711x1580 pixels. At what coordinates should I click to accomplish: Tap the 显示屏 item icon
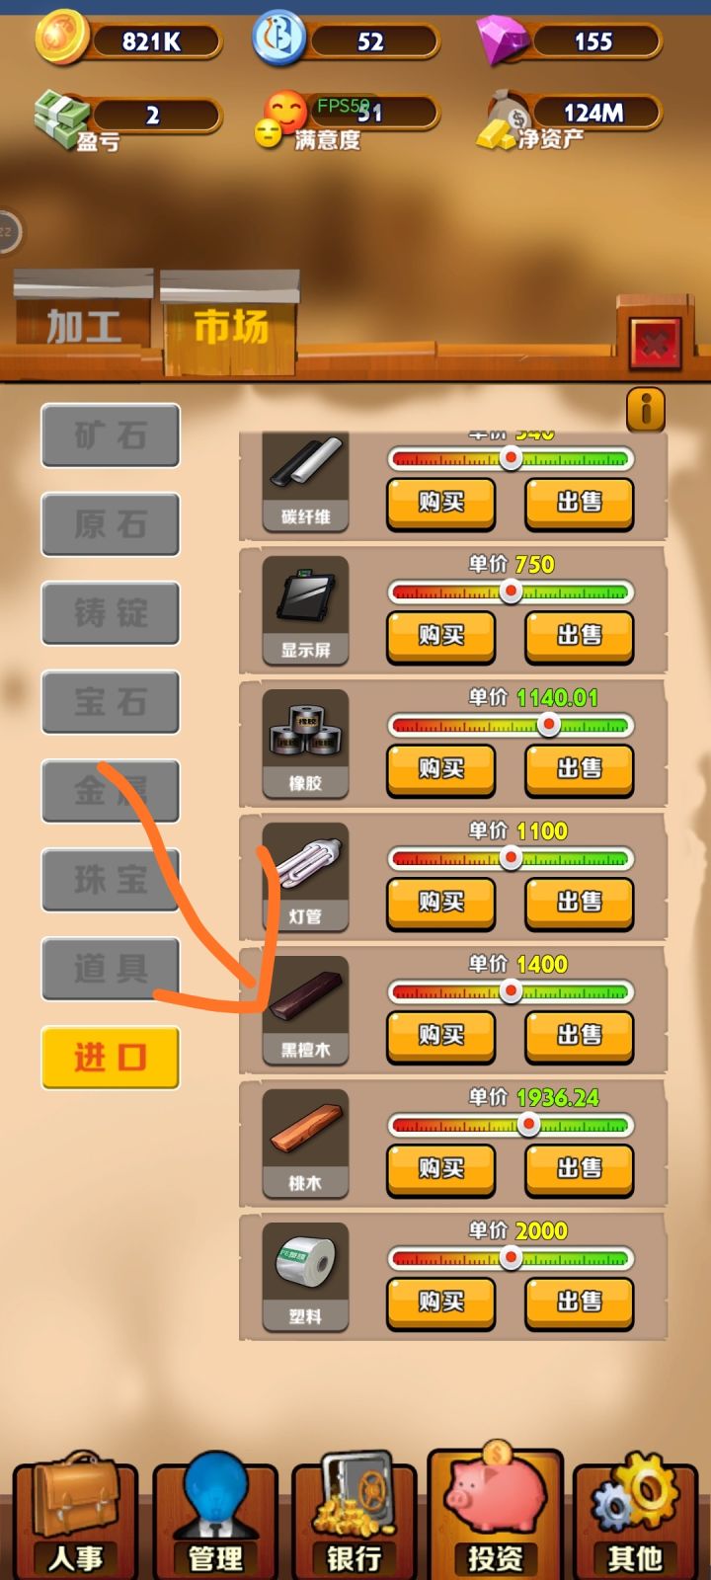click(x=305, y=609)
